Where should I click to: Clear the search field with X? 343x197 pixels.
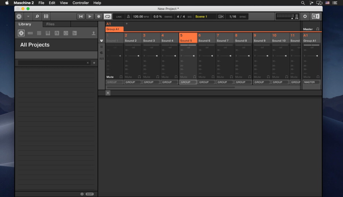click(x=88, y=63)
